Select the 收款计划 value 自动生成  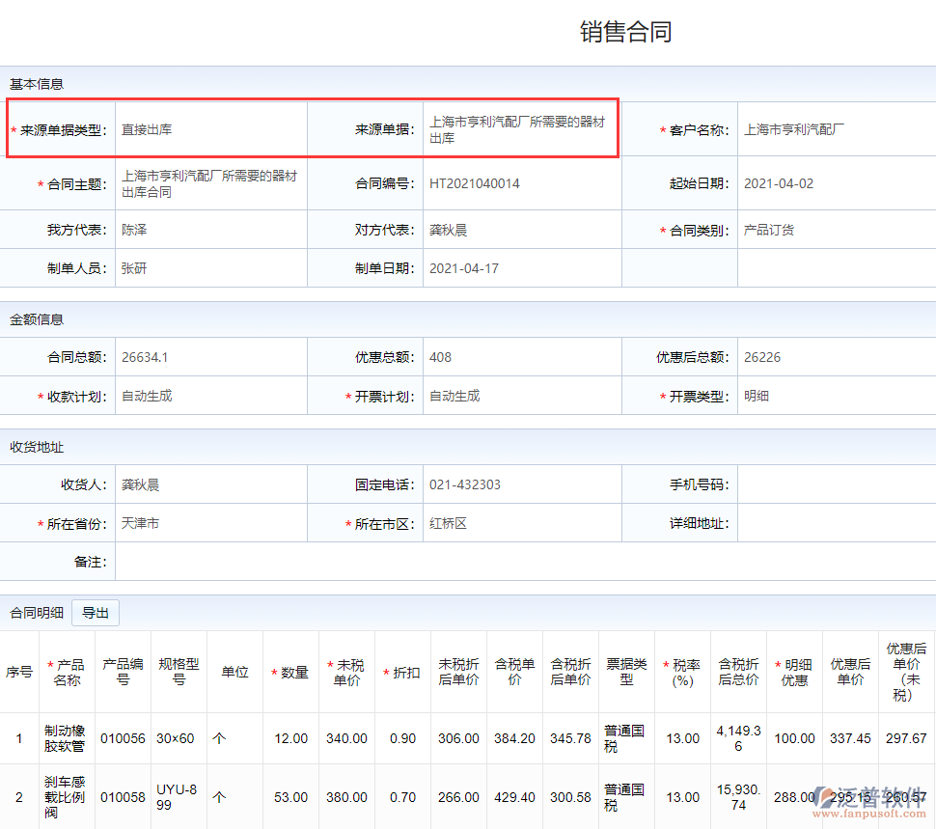coord(210,396)
